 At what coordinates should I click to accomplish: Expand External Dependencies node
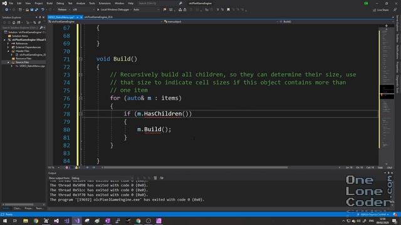[8, 47]
